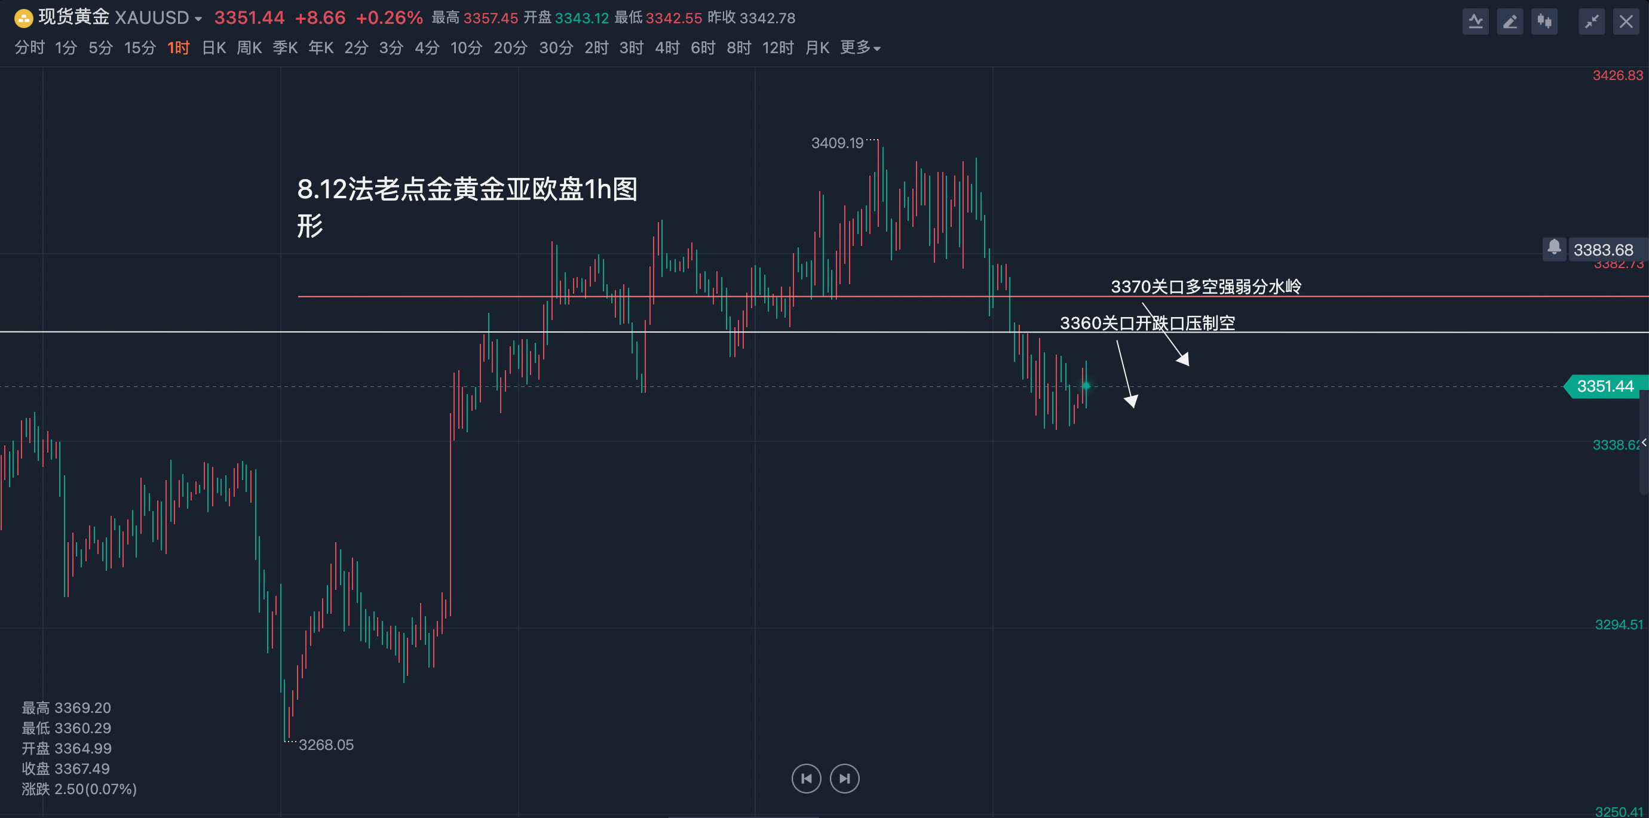1649x818 pixels.
Task: Expand the right side panel chevron
Action: point(1643,442)
